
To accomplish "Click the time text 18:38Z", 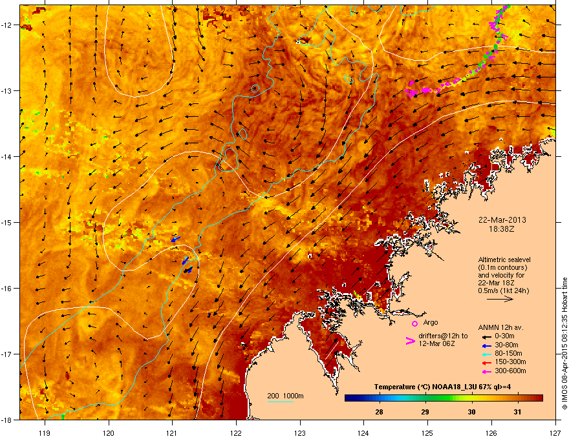I will pos(502,229).
